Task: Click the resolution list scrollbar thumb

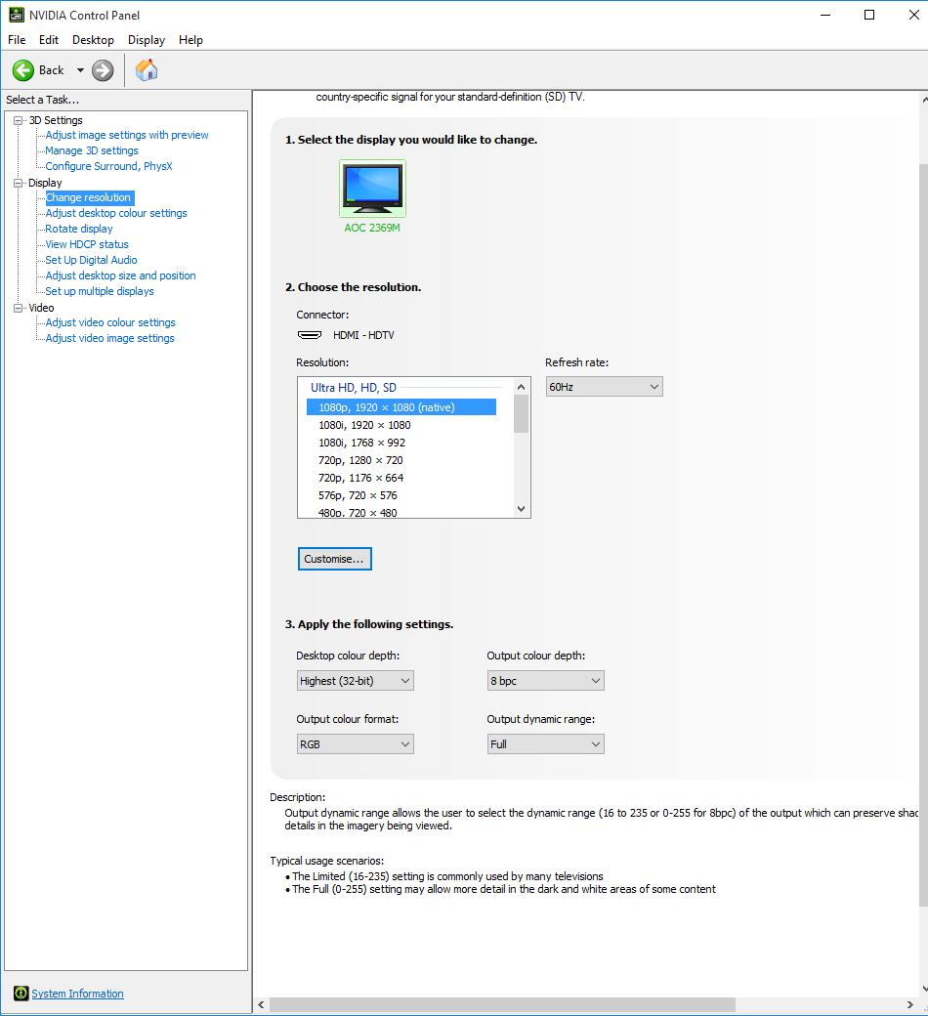Action: 521,413
